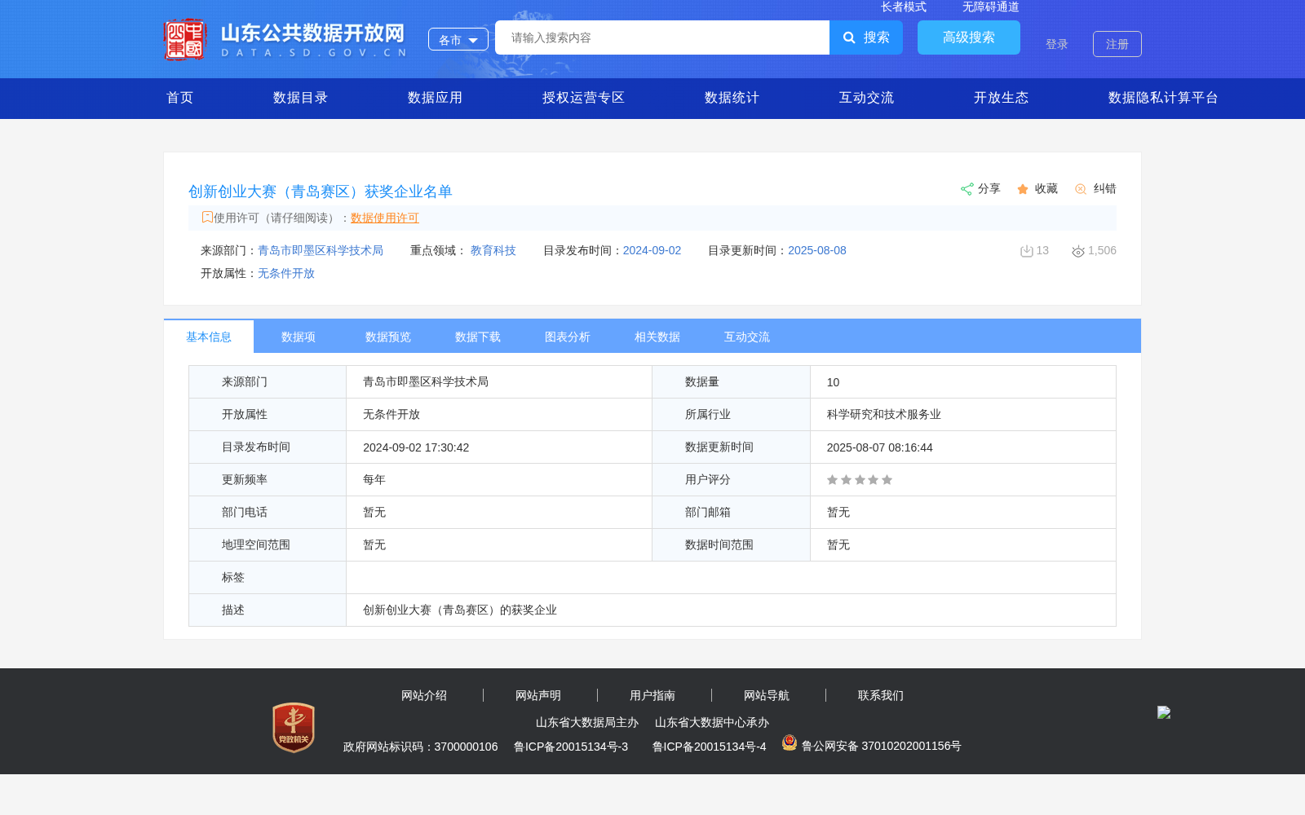
Task: Click the 注册 register button
Action: point(1117,44)
